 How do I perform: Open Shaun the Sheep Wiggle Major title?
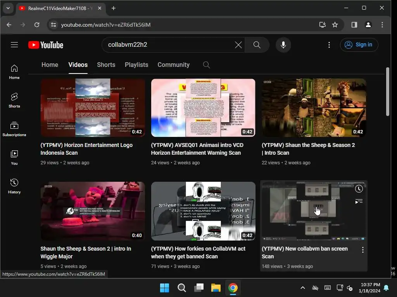[86, 252]
